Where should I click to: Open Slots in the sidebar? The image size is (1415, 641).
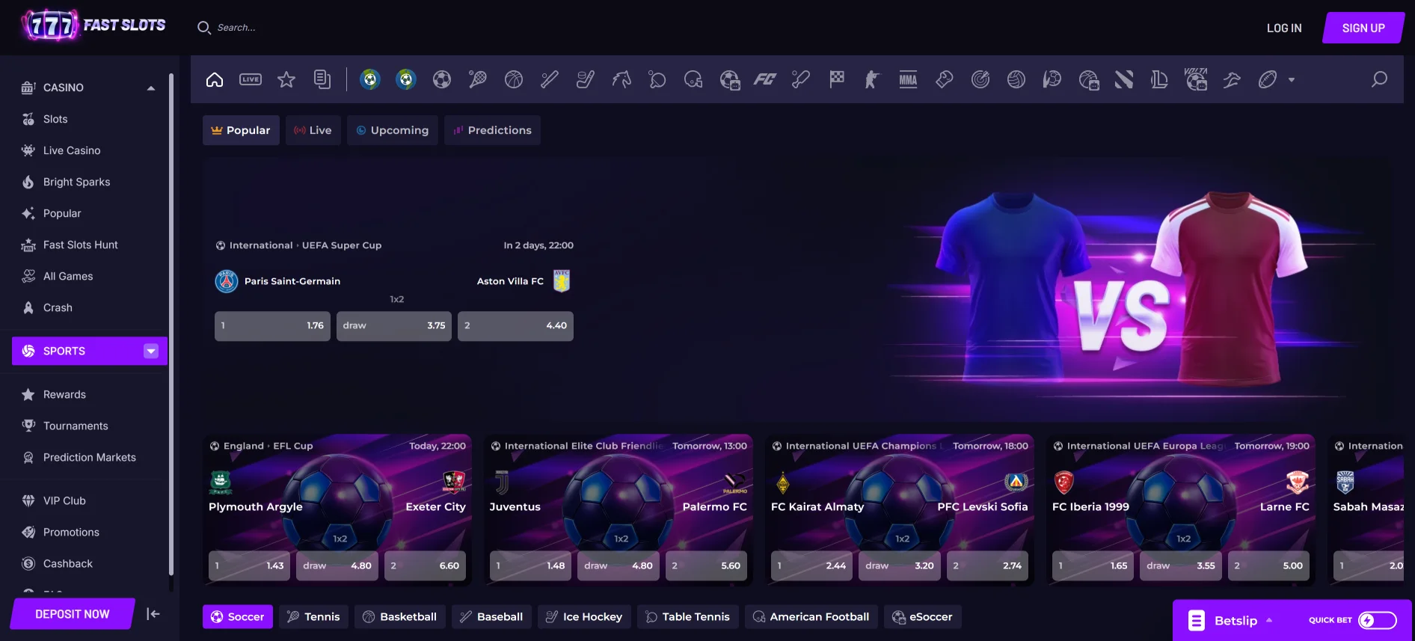pyautogui.click(x=55, y=119)
